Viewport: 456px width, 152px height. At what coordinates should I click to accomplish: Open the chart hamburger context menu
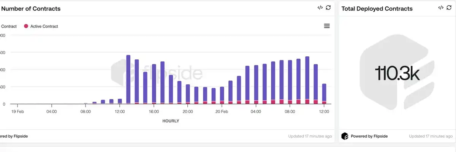tap(326, 26)
